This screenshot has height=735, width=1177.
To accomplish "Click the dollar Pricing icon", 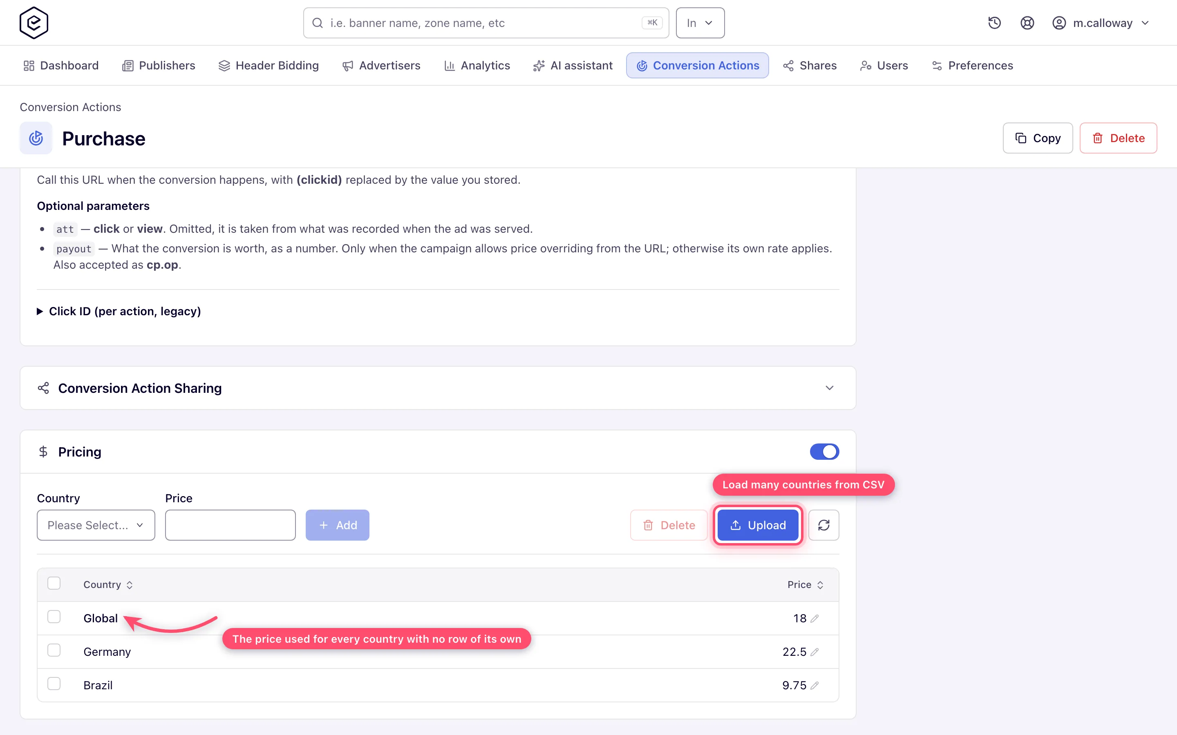I will tap(43, 452).
